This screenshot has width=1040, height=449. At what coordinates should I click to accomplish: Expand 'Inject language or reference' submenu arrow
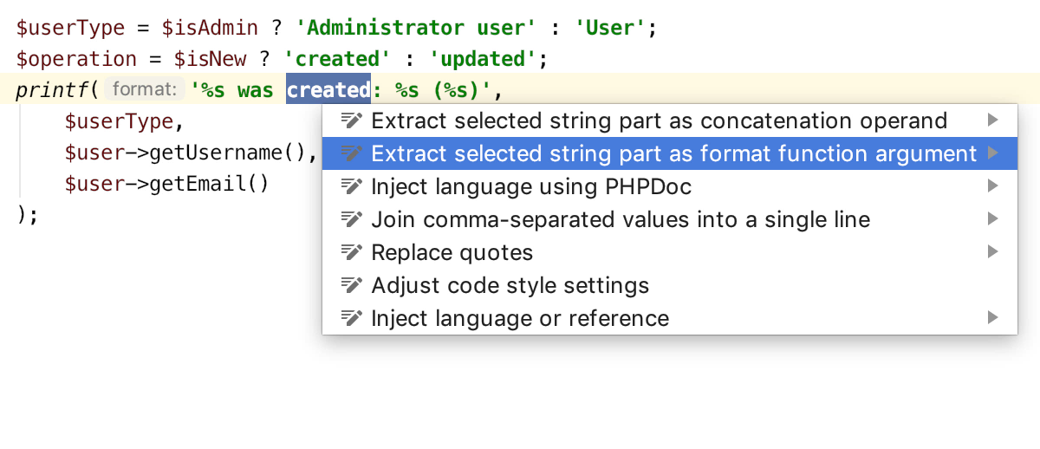tap(993, 318)
